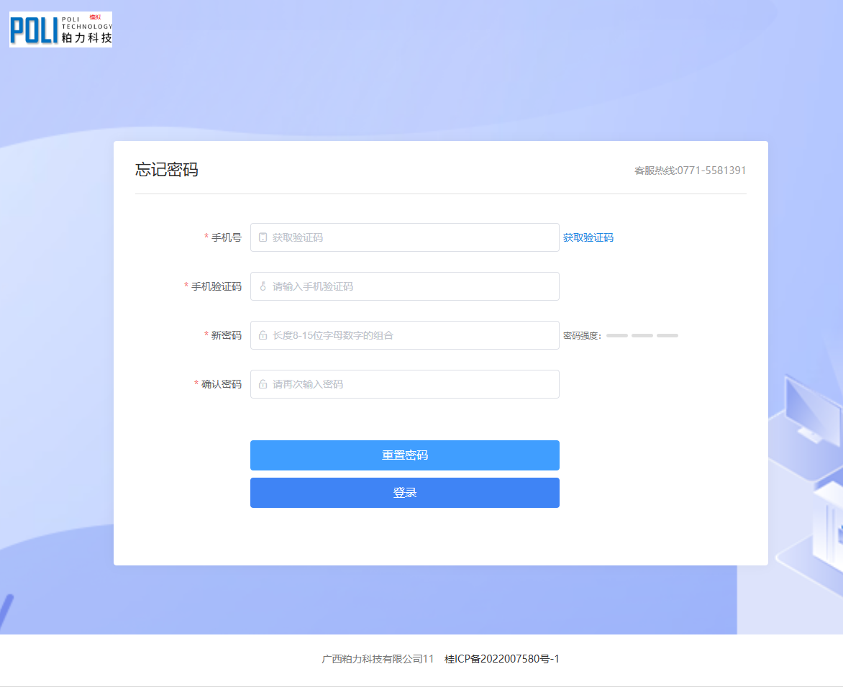Image resolution: width=843 pixels, height=687 pixels.
Task: Focus the 手机号 phone number input
Action: (x=410, y=237)
